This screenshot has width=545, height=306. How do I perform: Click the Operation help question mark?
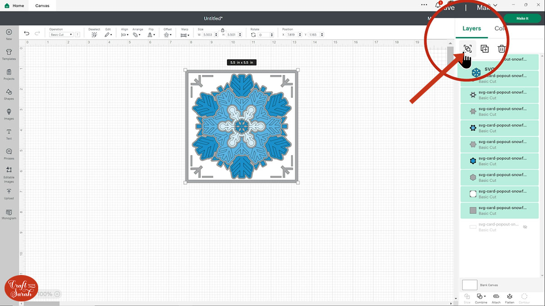coord(78,35)
